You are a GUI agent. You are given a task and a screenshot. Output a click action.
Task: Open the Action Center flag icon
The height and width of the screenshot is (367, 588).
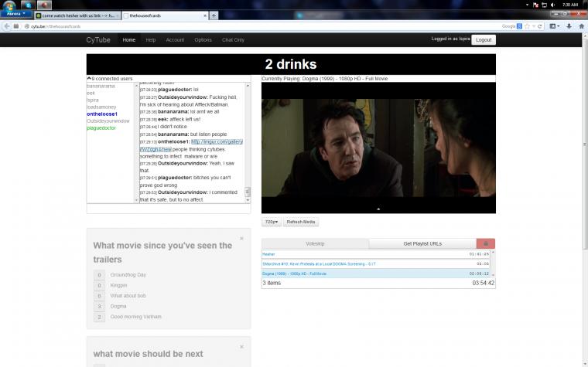click(535, 5)
